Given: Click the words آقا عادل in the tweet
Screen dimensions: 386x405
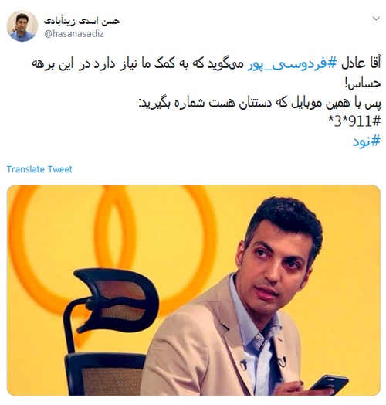Looking at the screenshot, I should point(361,63).
